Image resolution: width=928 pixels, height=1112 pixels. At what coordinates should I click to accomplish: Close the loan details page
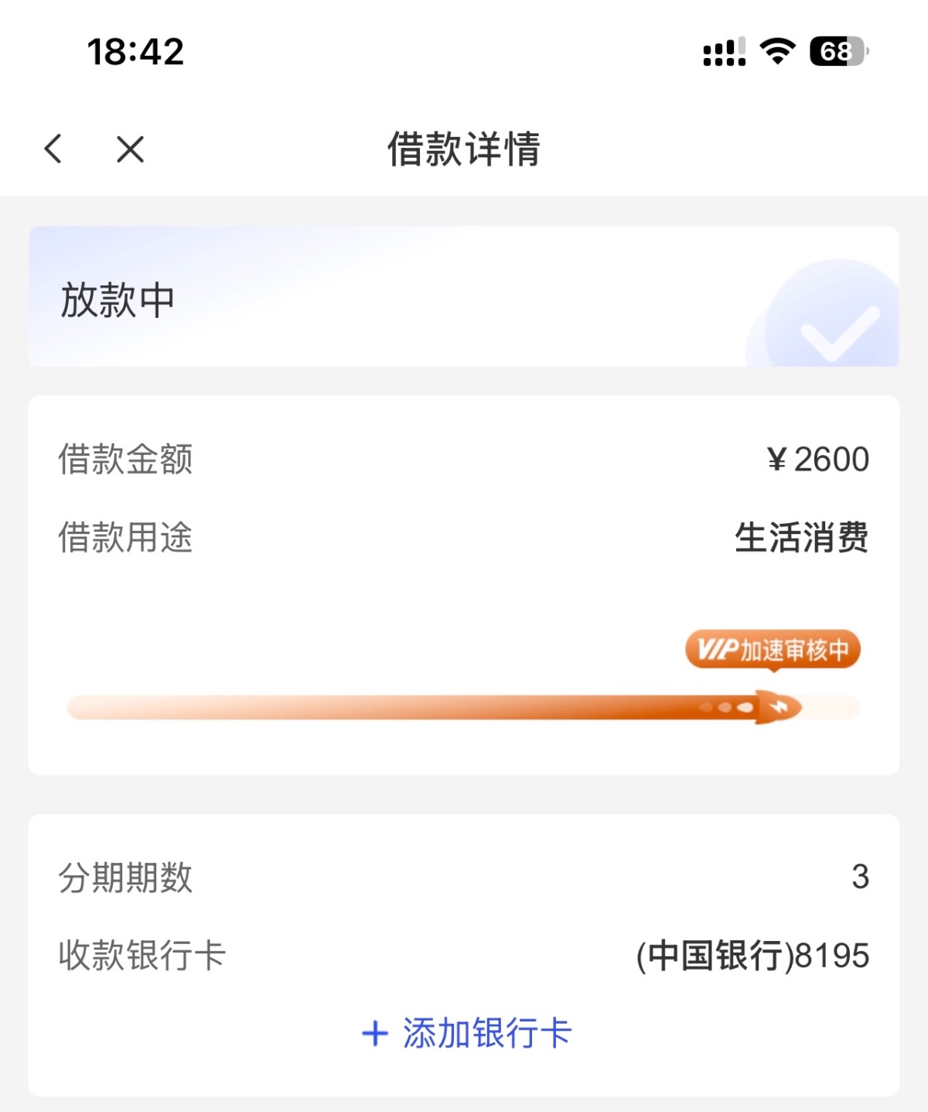click(130, 149)
